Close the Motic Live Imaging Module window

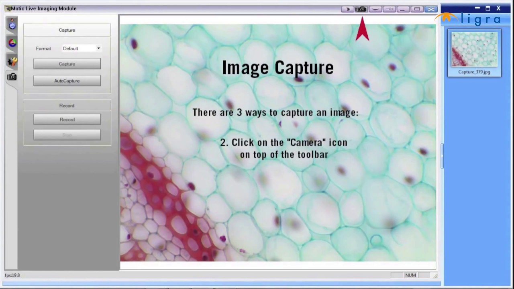click(x=431, y=9)
